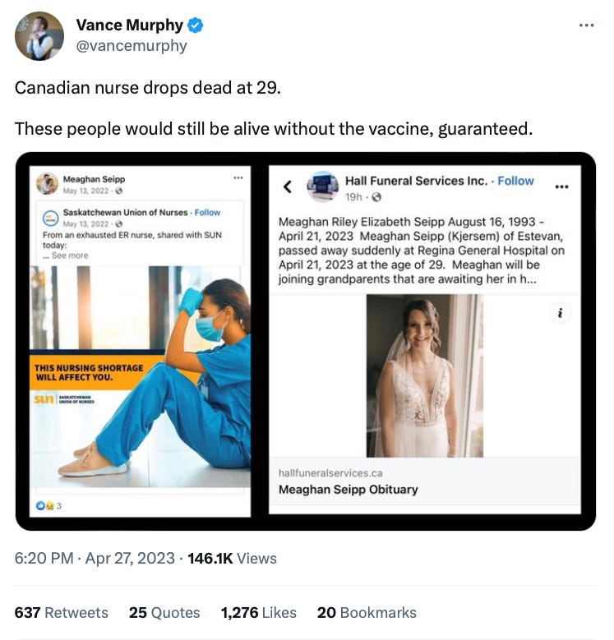Screen dimensions: 614x640
Task: View the 25 Quotes list
Action: pos(164,612)
